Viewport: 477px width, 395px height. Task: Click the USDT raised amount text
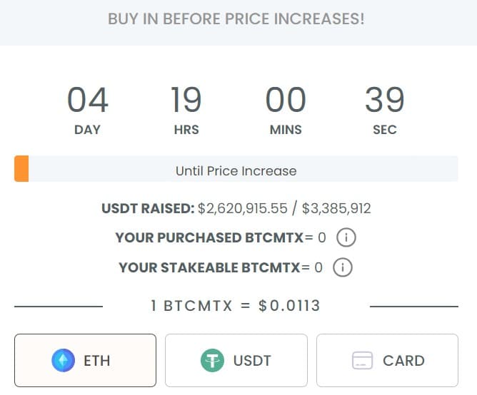coord(243,209)
